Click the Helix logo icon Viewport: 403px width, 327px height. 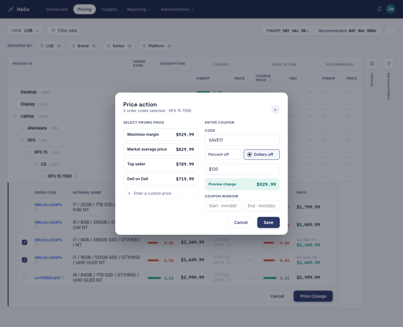[11, 9]
